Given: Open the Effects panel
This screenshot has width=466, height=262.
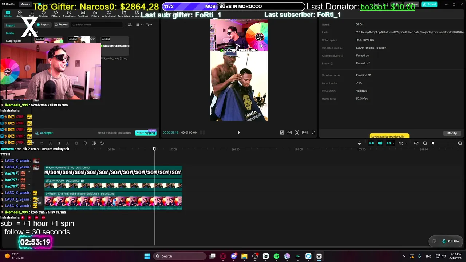Looking at the screenshot, I should click(x=55, y=14).
